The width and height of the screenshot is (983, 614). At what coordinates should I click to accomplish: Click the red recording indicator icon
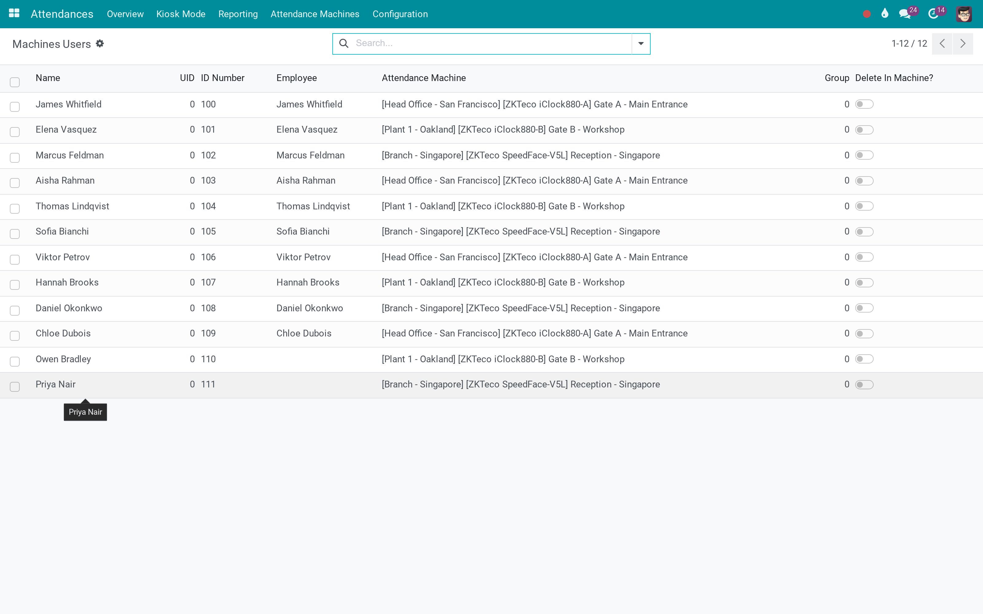(x=866, y=14)
